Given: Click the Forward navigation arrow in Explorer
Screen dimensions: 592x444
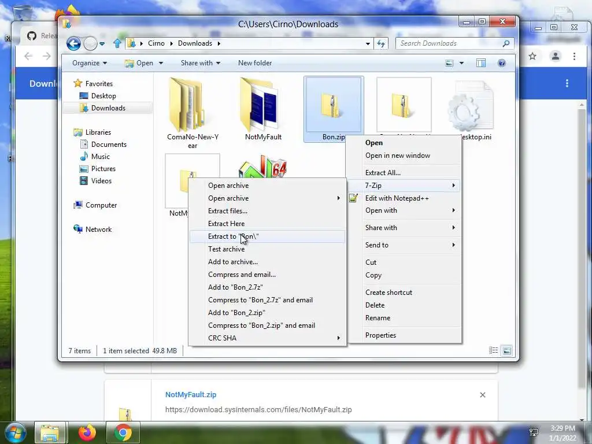Looking at the screenshot, I should tap(90, 44).
